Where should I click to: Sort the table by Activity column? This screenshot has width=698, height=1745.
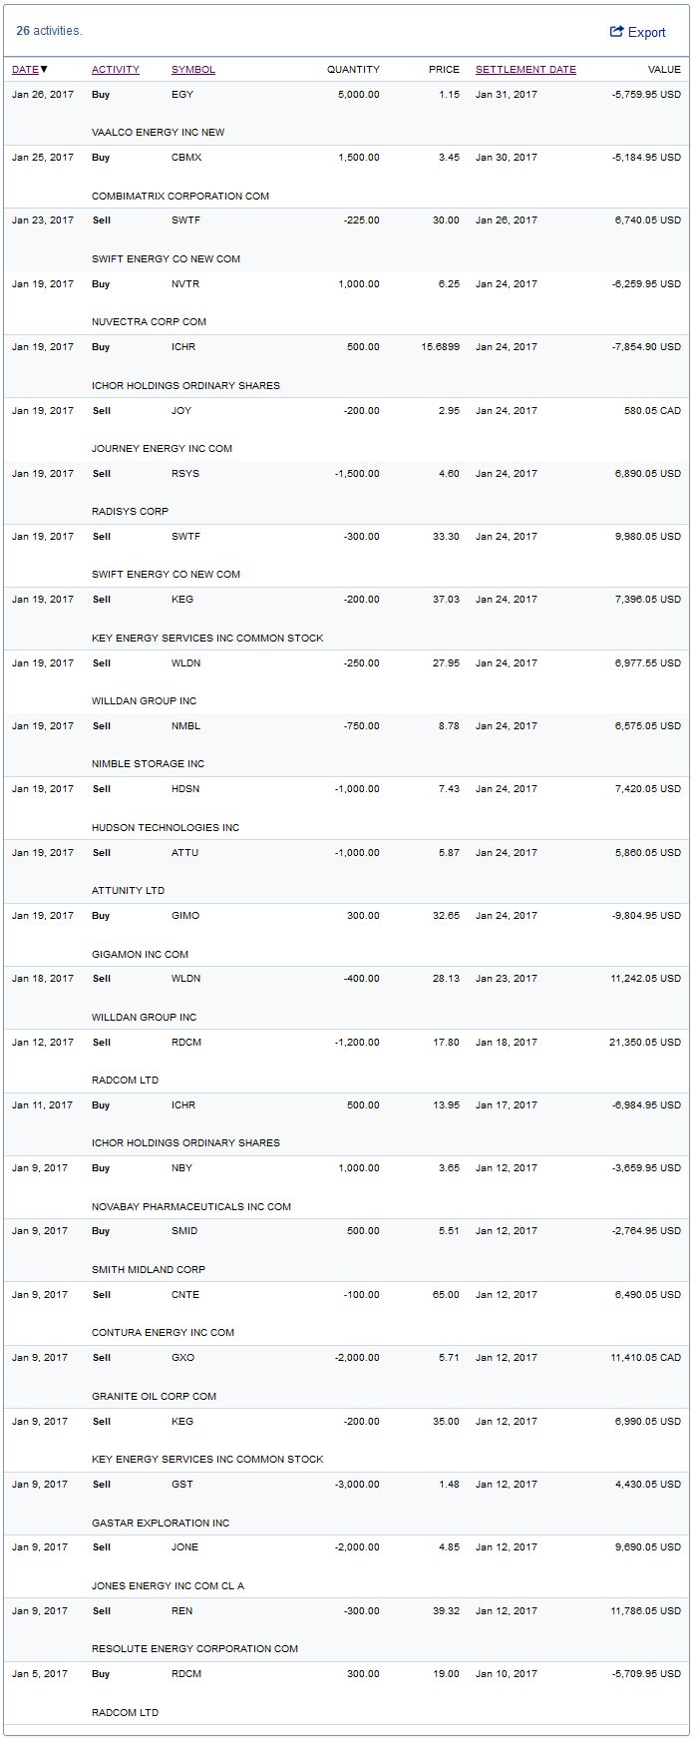tap(116, 70)
